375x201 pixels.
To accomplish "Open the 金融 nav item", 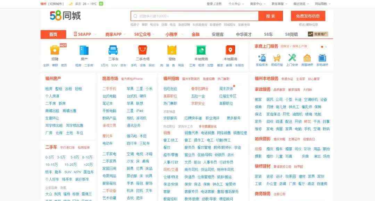I will 195,34.
